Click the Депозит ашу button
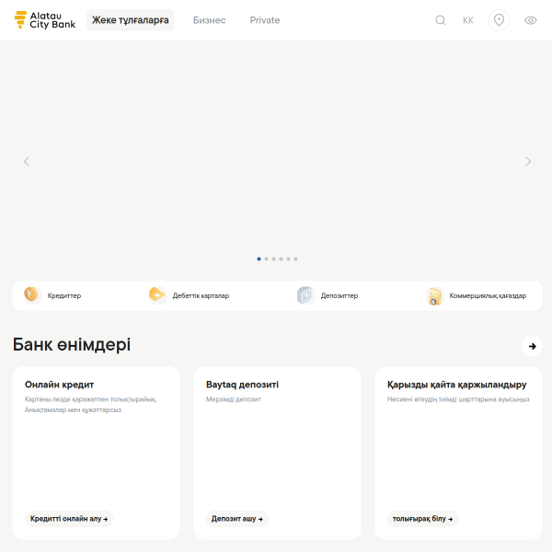The image size is (552, 552). point(237,519)
